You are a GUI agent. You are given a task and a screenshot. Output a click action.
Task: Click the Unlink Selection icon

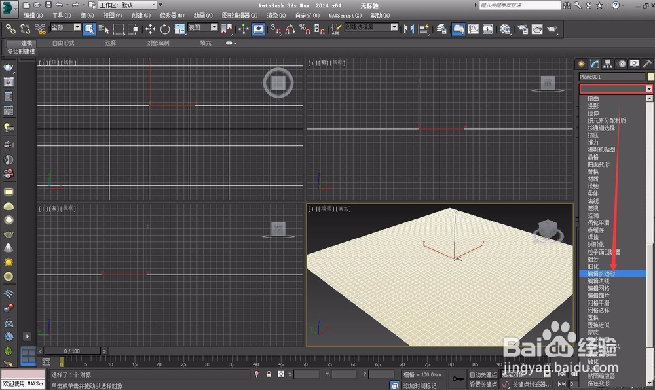pyautogui.click(x=26, y=29)
